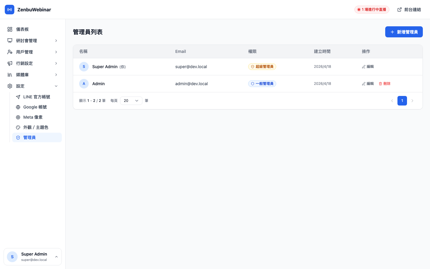
Task: Click the Google 帳號 globe icon
Action: click(18, 107)
